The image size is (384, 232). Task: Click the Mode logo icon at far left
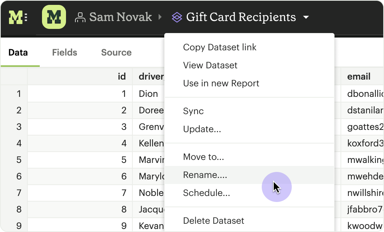click(18, 17)
